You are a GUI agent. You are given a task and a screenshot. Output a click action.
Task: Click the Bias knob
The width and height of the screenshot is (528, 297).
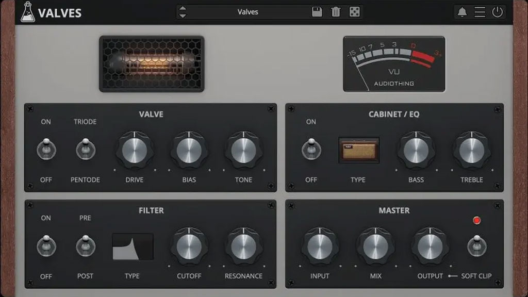coord(189,150)
